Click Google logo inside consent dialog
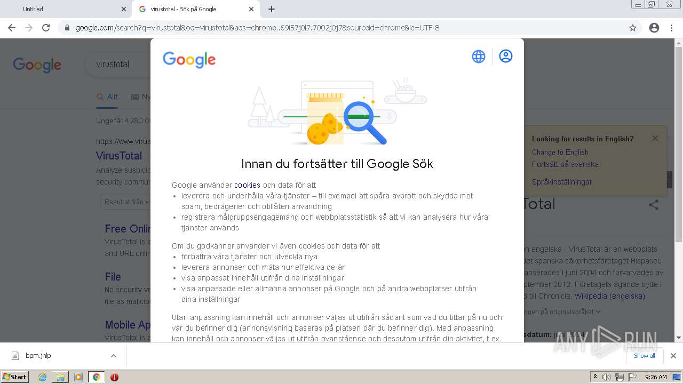This screenshot has width=683, height=384. [189, 60]
